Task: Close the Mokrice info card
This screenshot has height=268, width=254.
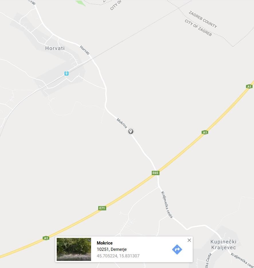Action: pyautogui.click(x=189, y=240)
